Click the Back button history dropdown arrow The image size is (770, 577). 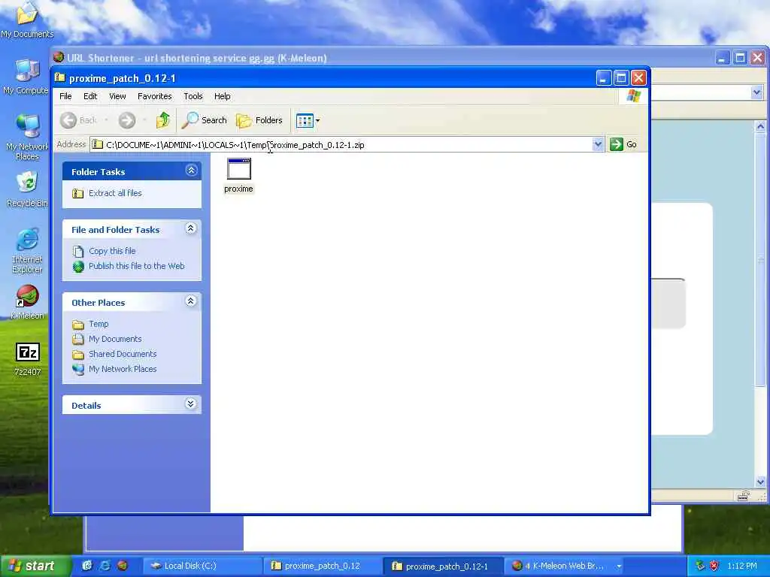(106, 120)
